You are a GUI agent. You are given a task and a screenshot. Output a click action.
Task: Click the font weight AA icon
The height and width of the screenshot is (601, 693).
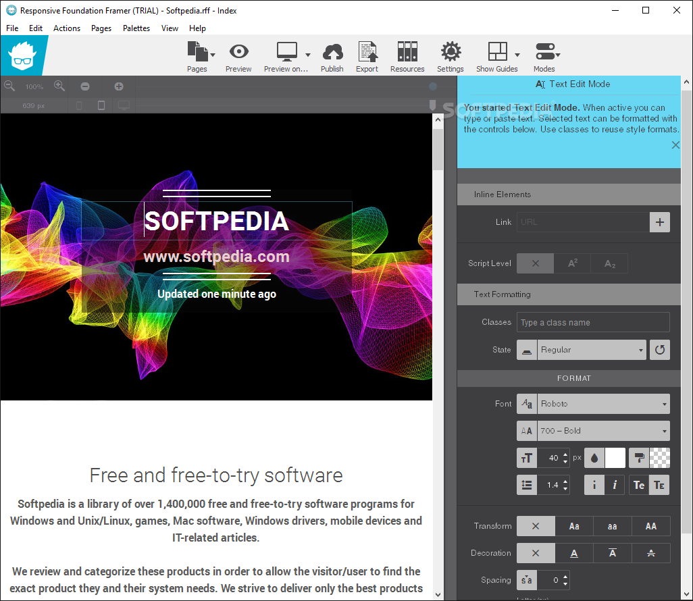[527, 431]
